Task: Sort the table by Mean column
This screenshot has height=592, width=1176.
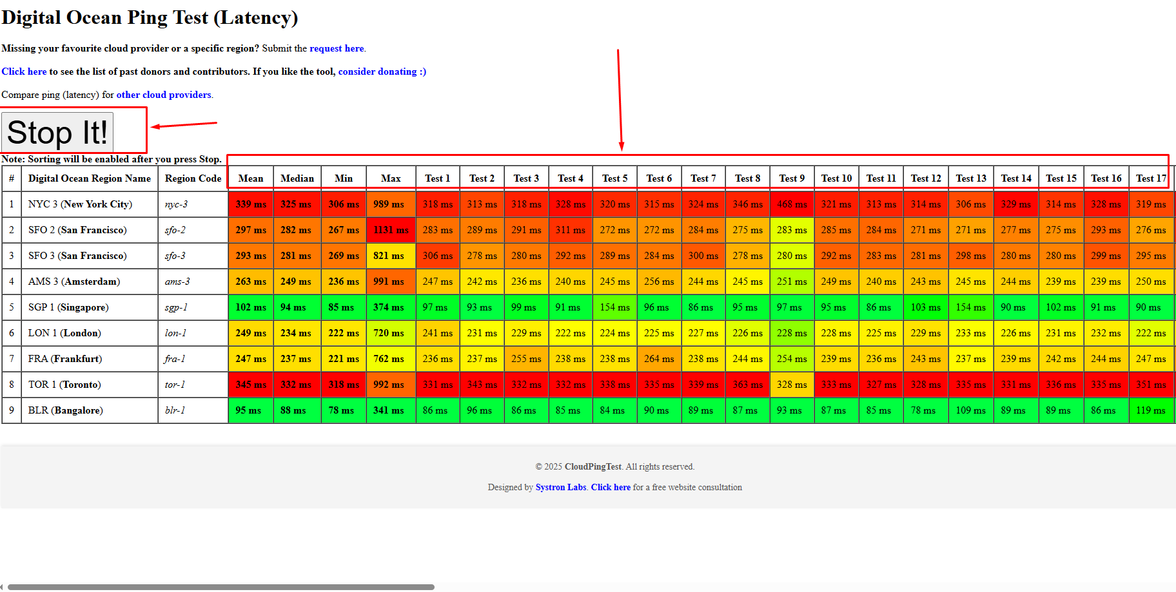Action: click(251, 178)
